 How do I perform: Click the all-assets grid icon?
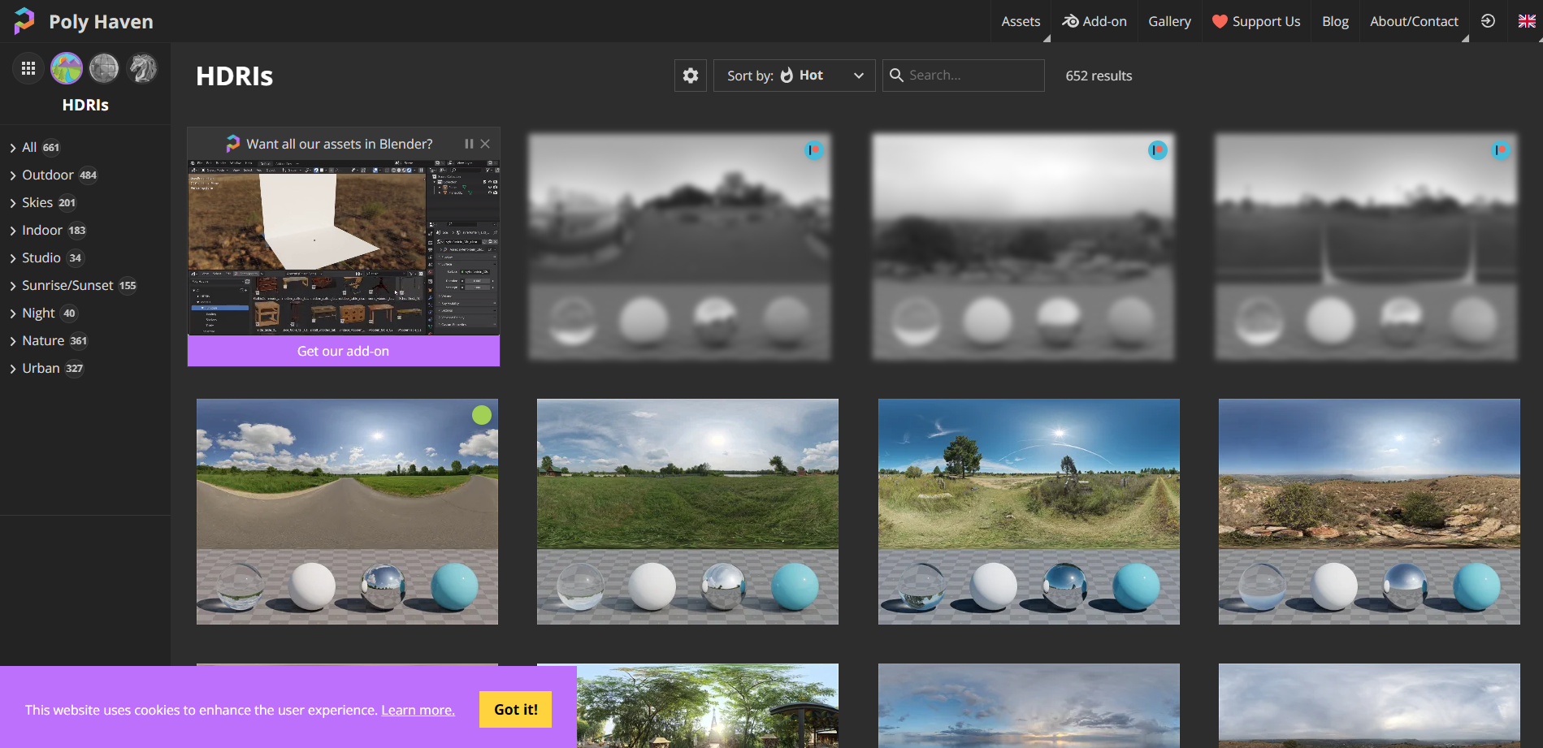[28, 68]
